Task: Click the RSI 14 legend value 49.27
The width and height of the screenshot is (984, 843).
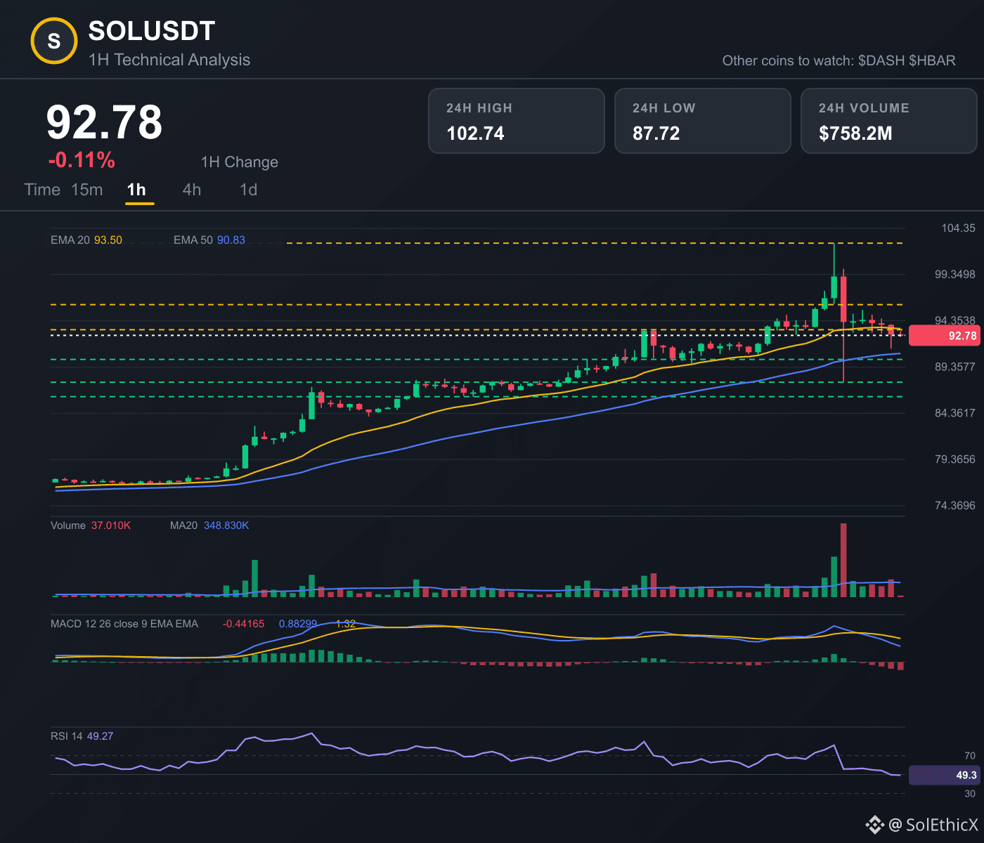Action: [x=100, y=736]
